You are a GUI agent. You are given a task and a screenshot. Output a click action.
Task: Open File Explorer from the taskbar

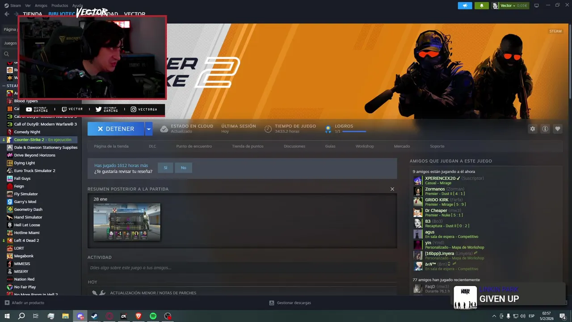coord(65,316)
